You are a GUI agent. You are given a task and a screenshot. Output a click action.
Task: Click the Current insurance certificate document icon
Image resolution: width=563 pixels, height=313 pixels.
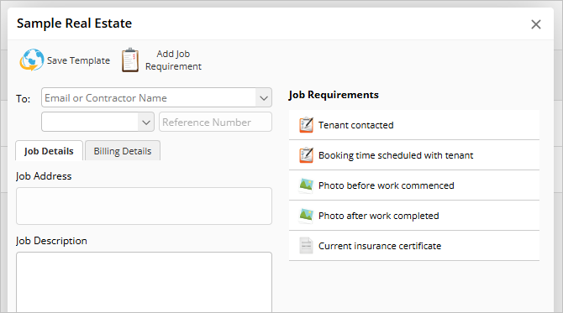306,246
